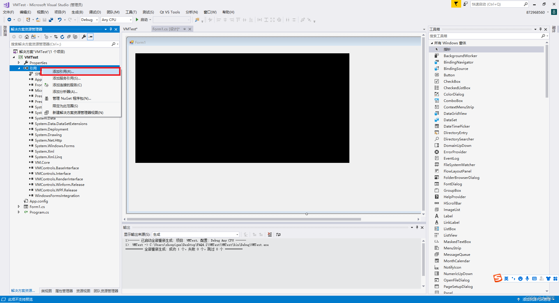Select App.config file in Solution Explorer
Screen dimensions: 559x303
click(x=39, y=201)
